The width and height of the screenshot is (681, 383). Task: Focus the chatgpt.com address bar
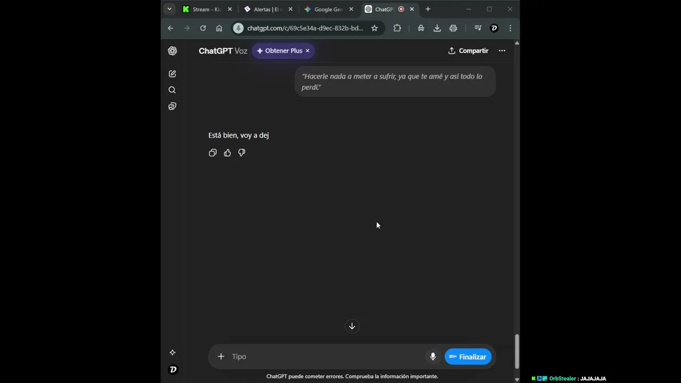(x=305, y=28)
